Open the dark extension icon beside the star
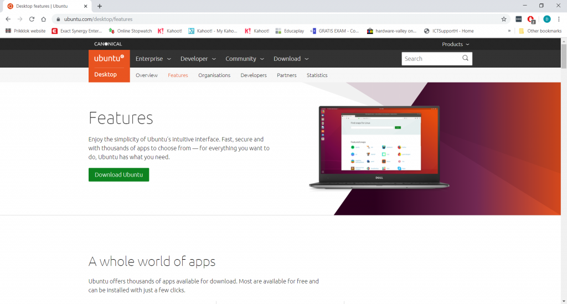The width and height of the screenshot is (567, 304). coord(518,19)
